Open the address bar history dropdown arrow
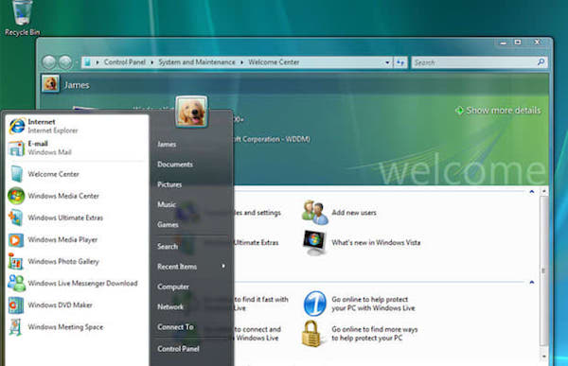 point(387,62)
